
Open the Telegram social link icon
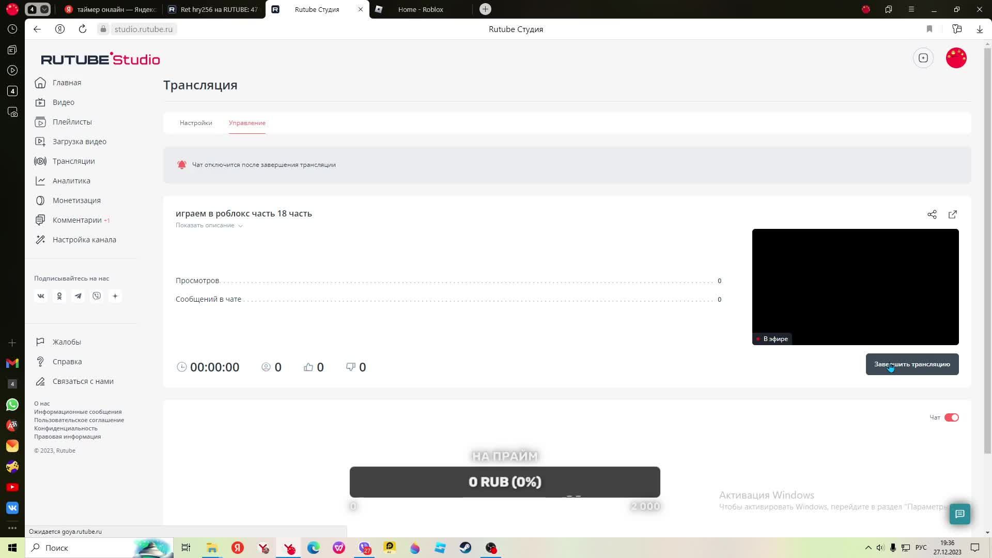pos(78,296)
